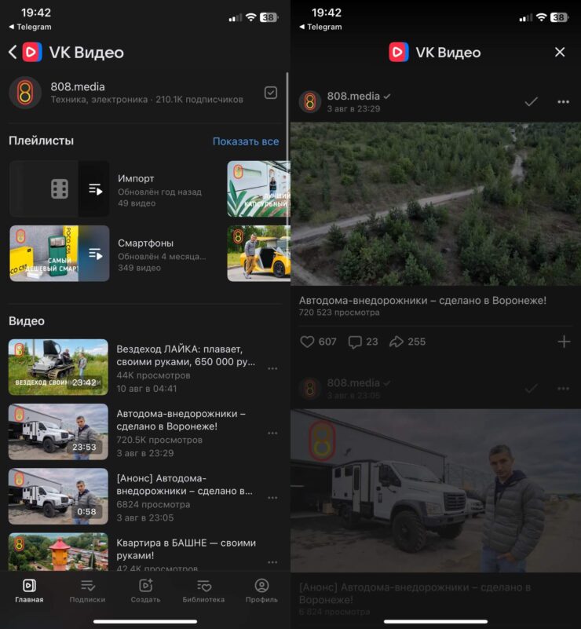Open the Импорт playlist queue icon
Viewport: 581px width, 629px height.
coord(94,189)
